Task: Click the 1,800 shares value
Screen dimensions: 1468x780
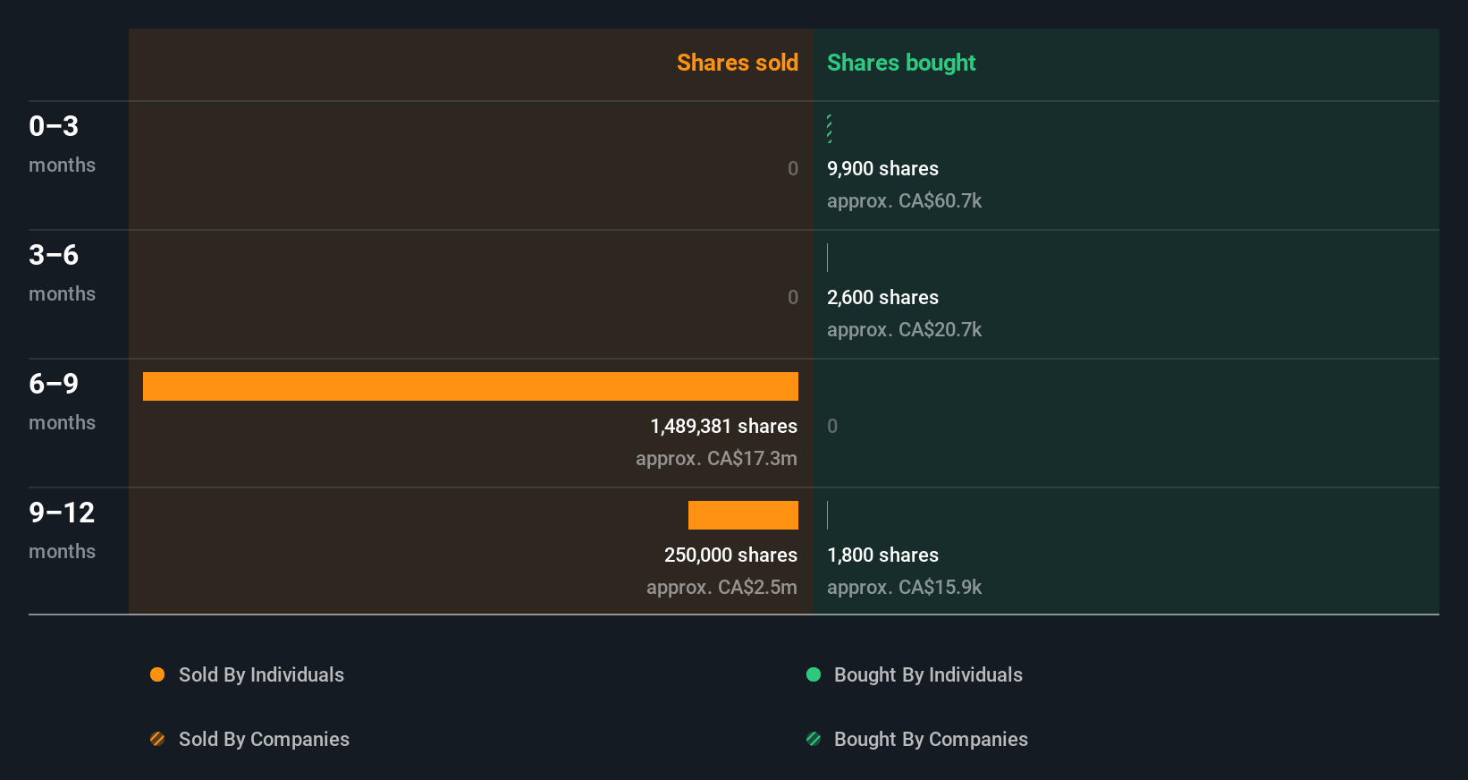Action: (882, 555)
